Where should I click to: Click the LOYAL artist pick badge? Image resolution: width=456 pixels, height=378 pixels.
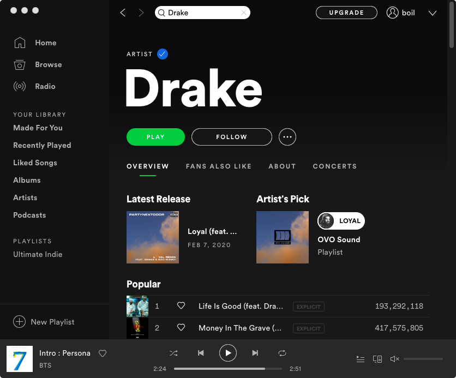[x=341, y=221]
